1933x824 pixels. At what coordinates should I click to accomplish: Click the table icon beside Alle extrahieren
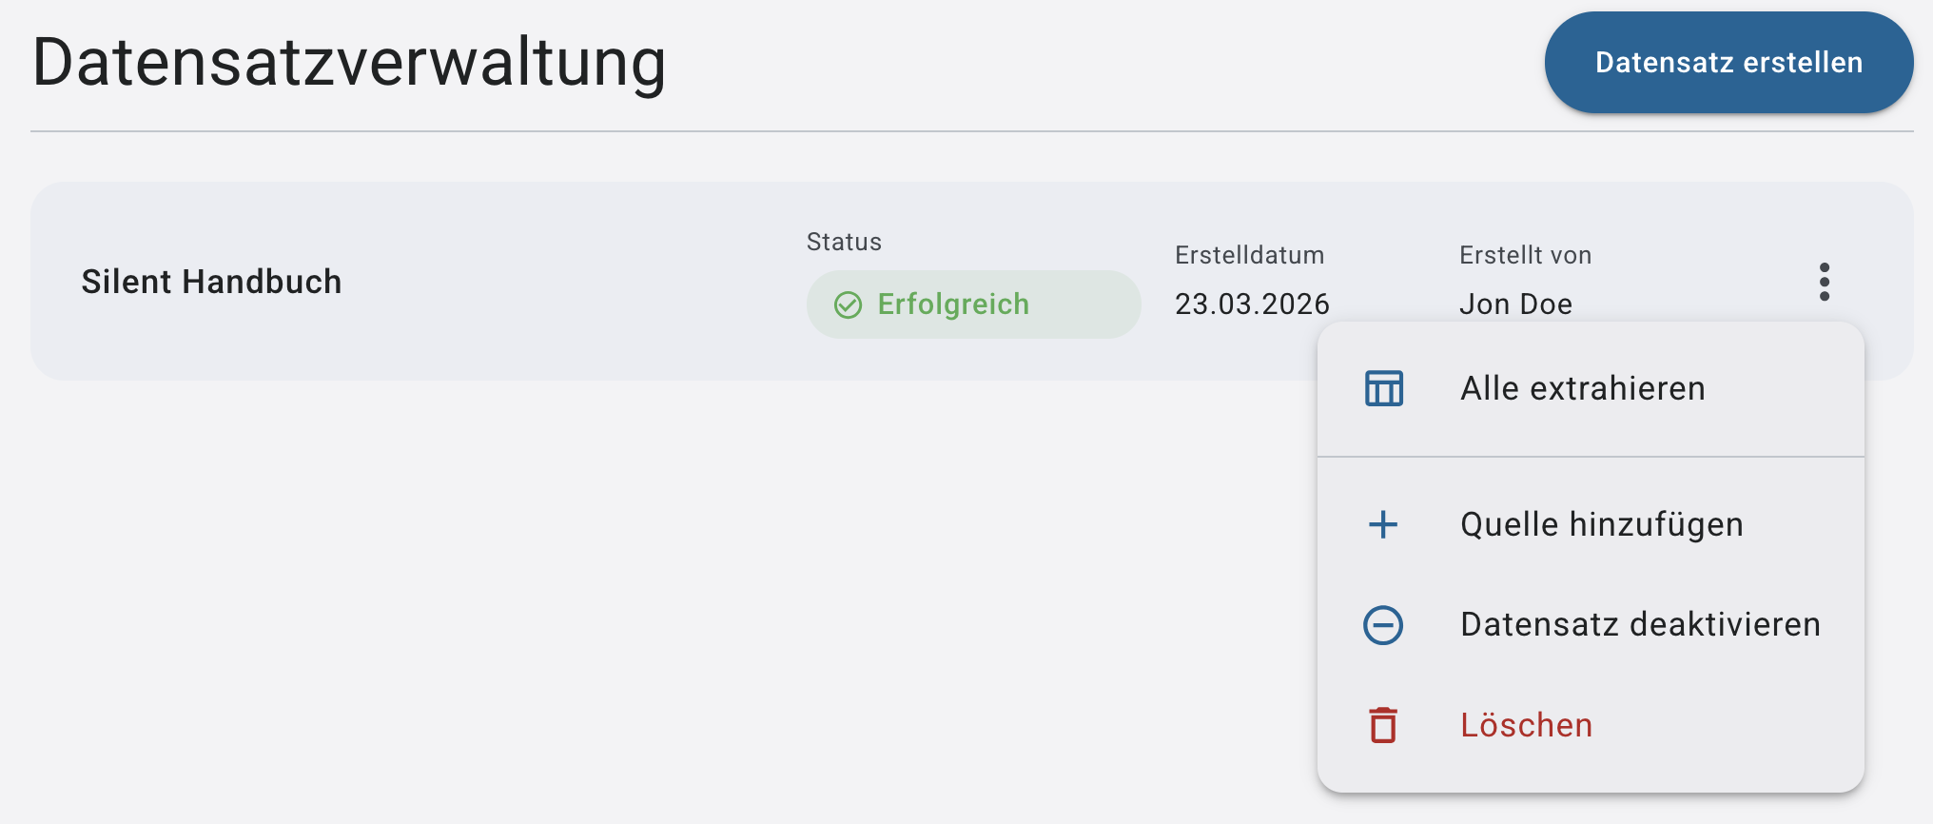pyautogui.click(x=1383, y=388)
